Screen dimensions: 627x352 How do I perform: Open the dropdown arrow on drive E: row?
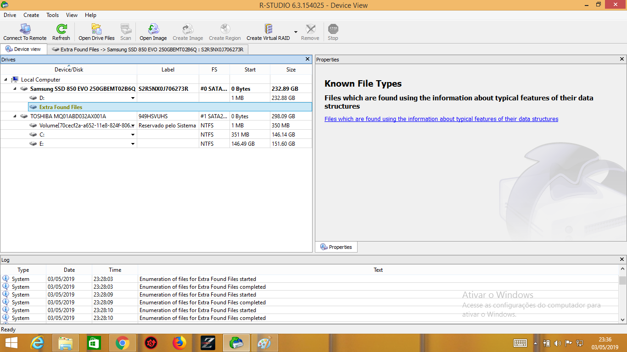click(133, 144)
